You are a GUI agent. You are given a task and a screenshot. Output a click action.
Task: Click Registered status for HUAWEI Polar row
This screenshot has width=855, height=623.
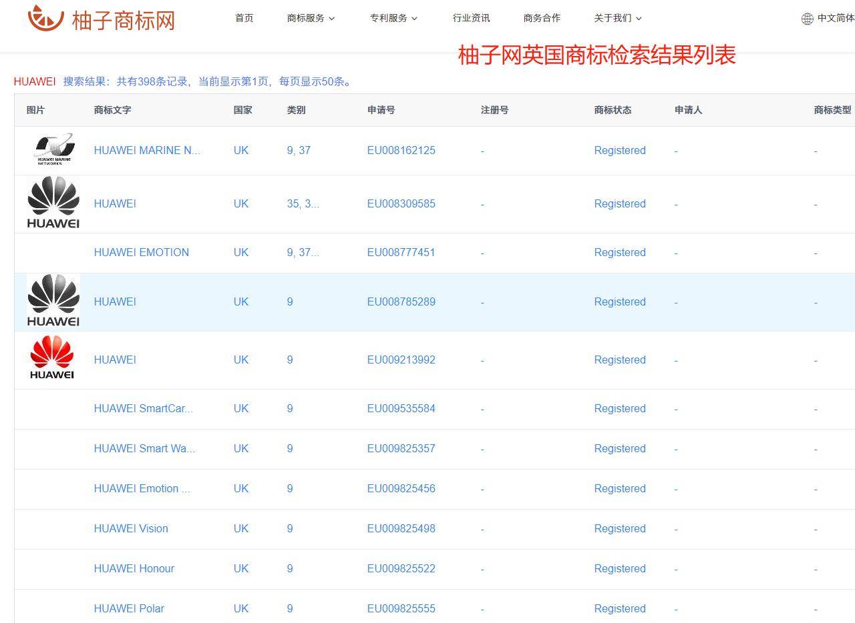coord(620,608)
